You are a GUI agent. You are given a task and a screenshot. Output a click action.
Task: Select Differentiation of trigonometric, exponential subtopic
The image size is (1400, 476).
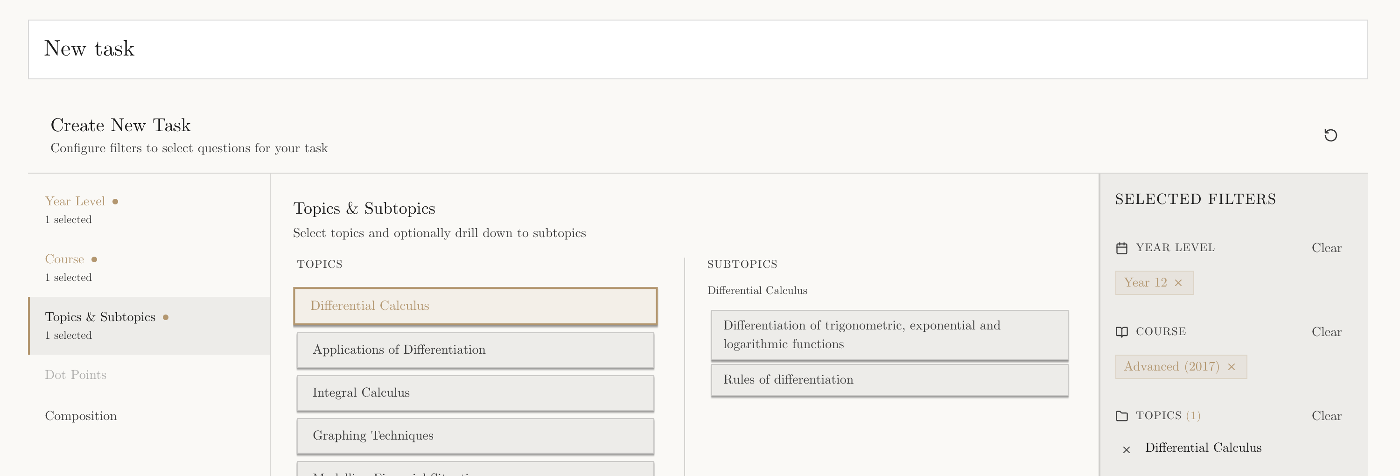coord(889,335)
